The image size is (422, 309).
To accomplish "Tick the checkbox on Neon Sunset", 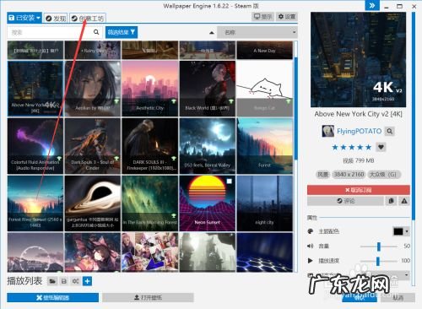I will tap(230, 182).
